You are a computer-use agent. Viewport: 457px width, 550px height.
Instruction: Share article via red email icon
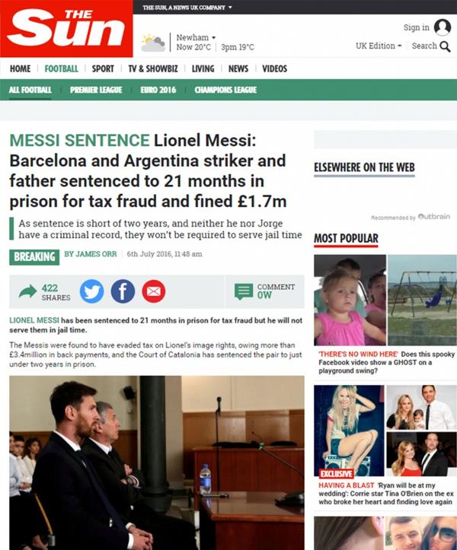pyautogui.click(x=154, y=291)
